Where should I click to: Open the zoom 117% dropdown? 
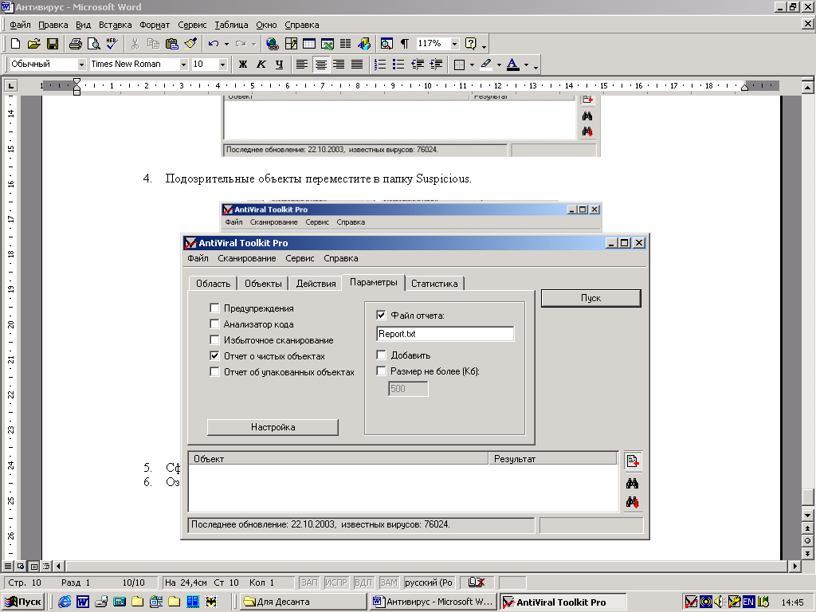454,44
